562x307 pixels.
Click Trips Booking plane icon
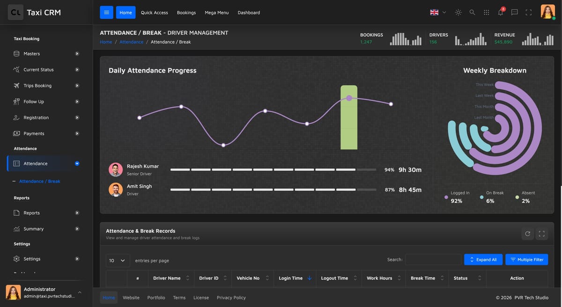pyautogui.click(x=16, y=86)
